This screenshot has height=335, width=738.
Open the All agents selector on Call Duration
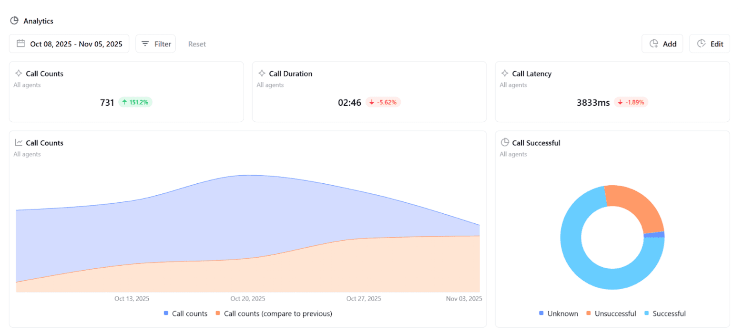pos(270,85)
